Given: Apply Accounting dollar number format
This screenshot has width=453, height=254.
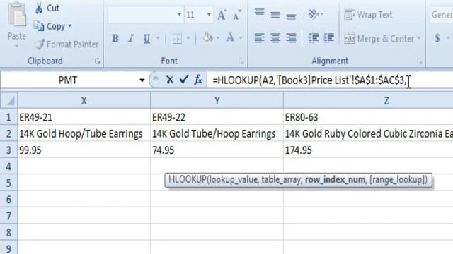Looking at the screenshot, I should point(437,37).
